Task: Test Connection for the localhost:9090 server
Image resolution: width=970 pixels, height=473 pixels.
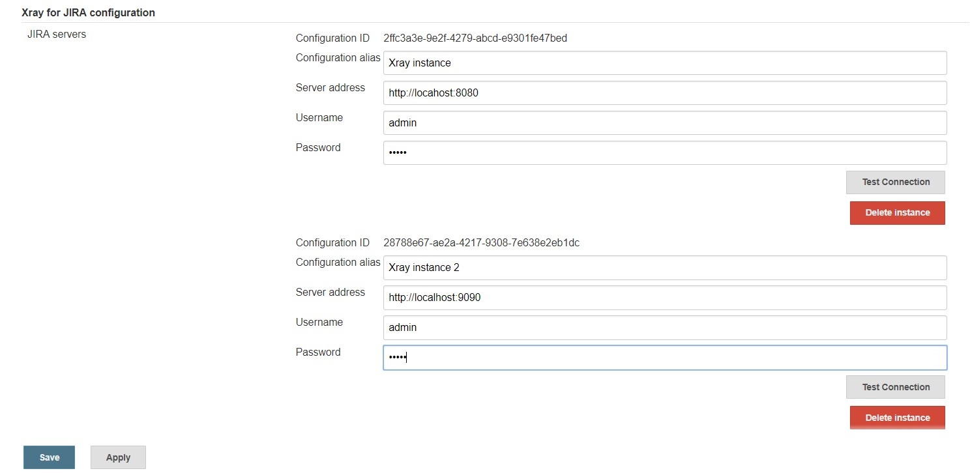Action: tap(896, 387)
